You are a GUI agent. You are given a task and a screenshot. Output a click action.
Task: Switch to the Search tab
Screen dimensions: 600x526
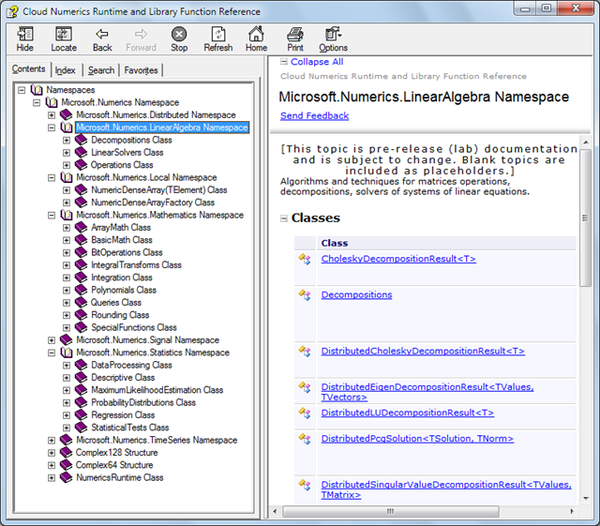(101, 70)
